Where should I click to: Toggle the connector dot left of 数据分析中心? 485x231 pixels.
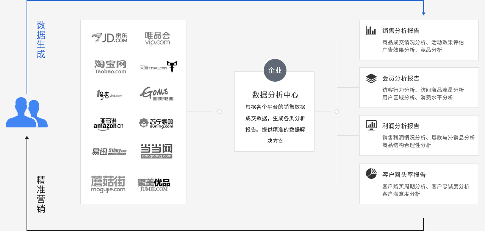tap(219, 111)
